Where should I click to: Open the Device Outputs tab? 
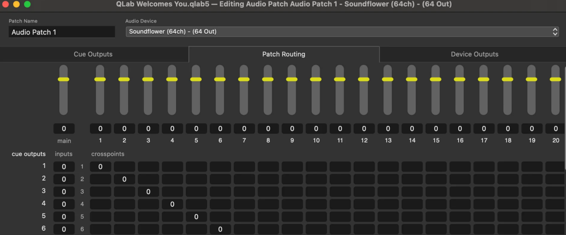point(474,54)
